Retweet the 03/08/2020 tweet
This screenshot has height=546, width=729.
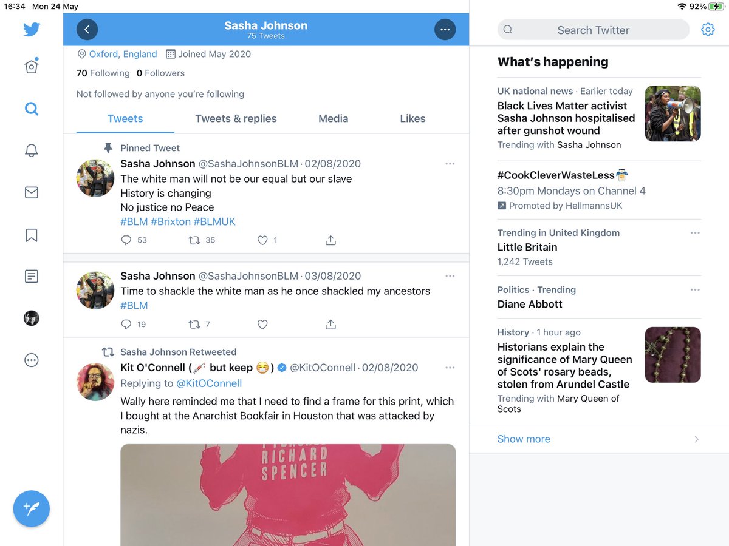pyautogui.click(x=194, y=325)
